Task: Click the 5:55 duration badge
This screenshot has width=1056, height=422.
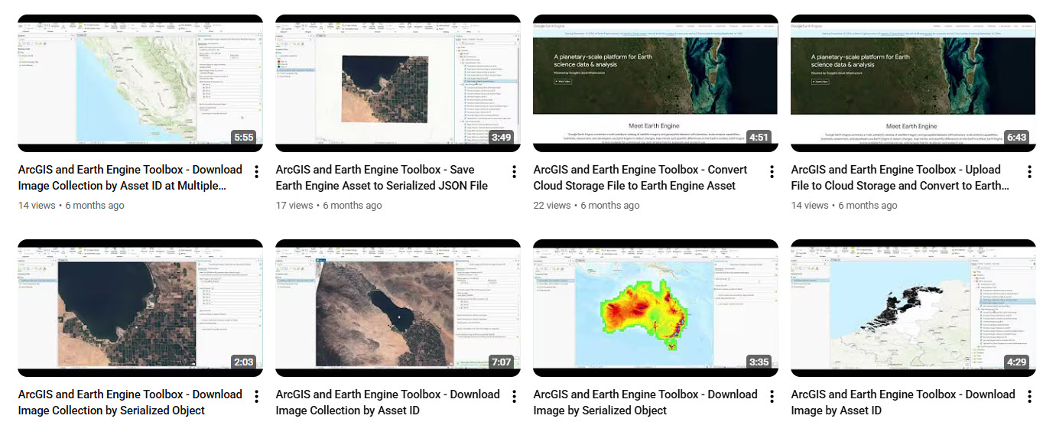Action: tap(244, 138)
